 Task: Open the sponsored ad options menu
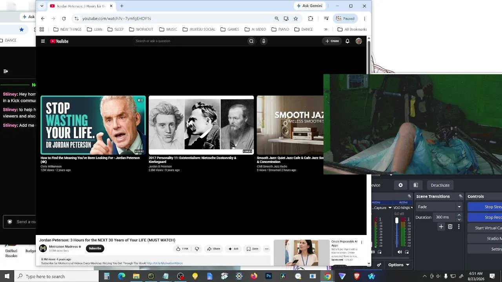pos(362,242)
